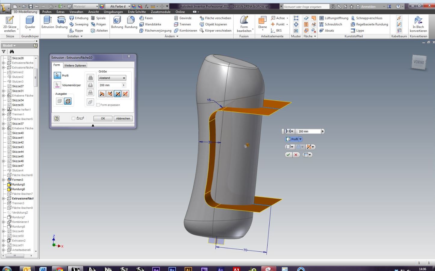Click the Trennen tool in ribbon
435x271 pixels.
182,24
